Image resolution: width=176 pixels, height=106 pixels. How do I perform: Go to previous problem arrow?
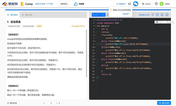point(44,103)
